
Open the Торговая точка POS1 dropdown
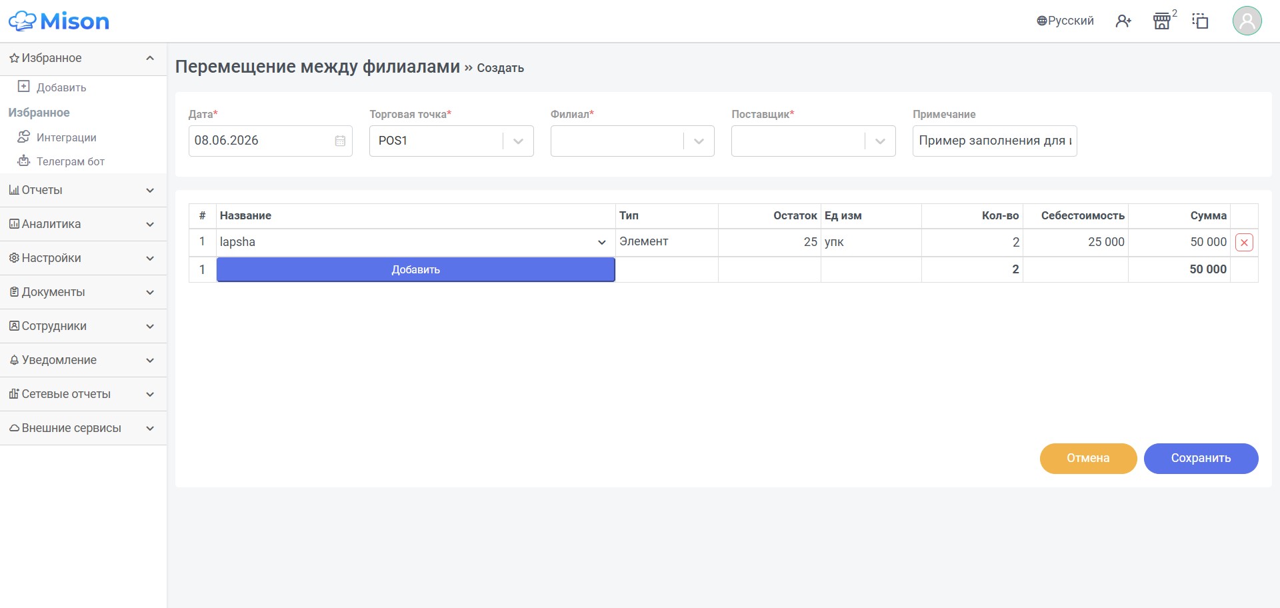(451, 141)
